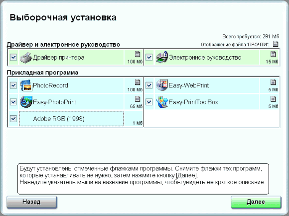
Task: Click the Easy-PhotoPrint application icon
Action: tap(26, 102)
